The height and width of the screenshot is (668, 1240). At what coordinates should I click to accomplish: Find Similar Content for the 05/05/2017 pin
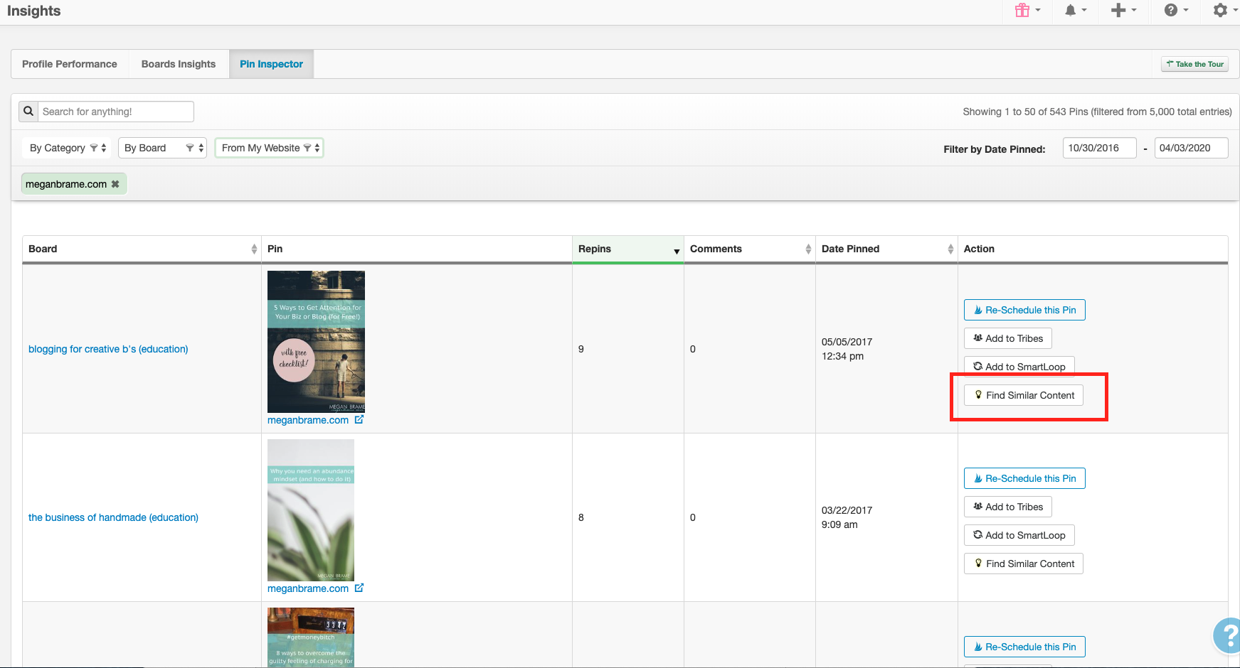[1023, 395]
